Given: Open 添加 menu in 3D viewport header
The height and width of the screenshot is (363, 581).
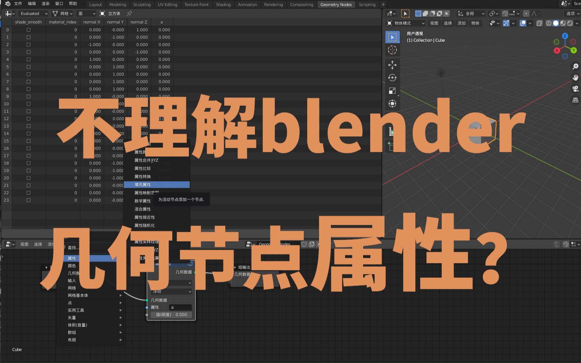Looking at the screenshot, I should tap(462, 23).
